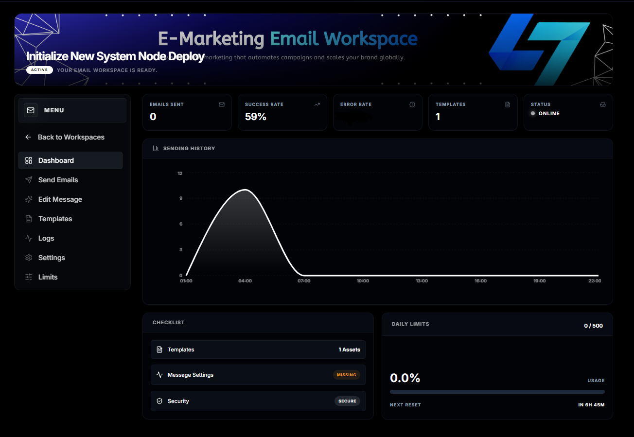Click the SECURE badge in the checklist
Image resolution: width=634 pixels, height=437 pixels.
coord(347,401)
